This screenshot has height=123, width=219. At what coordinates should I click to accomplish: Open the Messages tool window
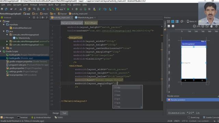(7, 118)
